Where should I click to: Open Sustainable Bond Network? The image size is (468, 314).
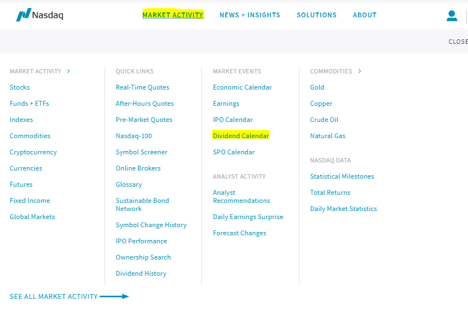142,204
